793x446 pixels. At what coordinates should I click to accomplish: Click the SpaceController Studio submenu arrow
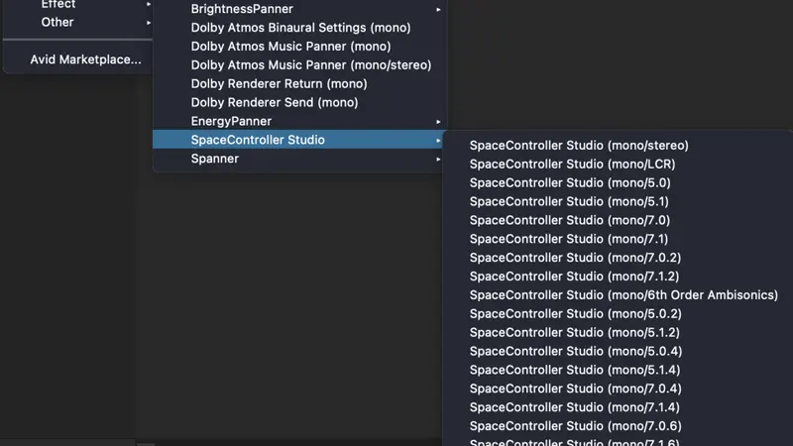pyautogui.click(x=438, y=141)
